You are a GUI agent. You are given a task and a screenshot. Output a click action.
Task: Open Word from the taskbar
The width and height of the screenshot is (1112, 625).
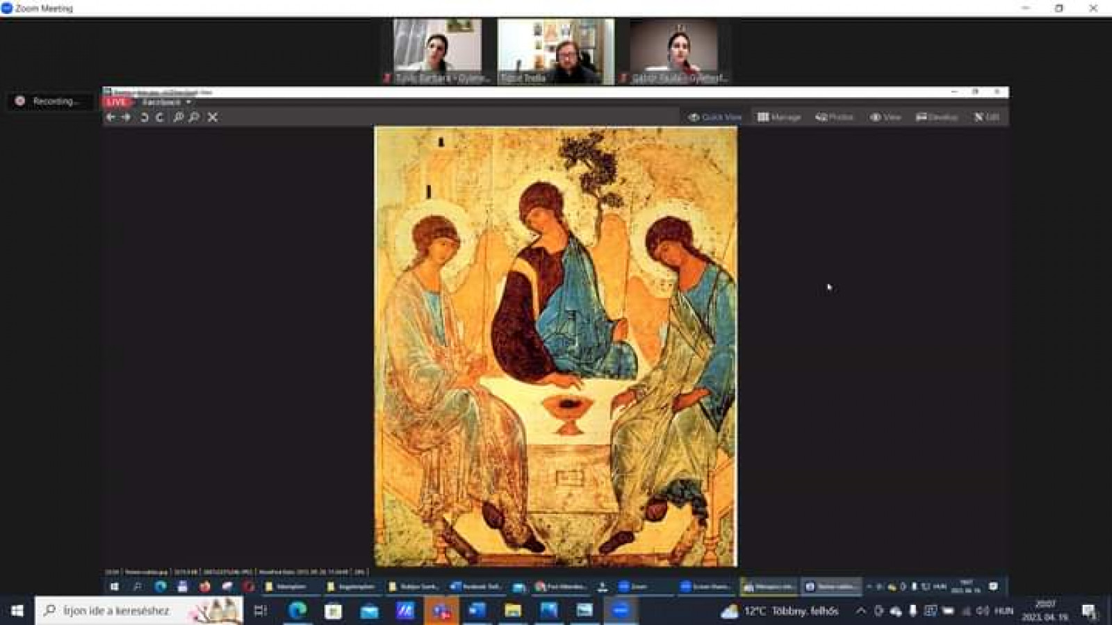pyautogui.click(x=477, y=610)
